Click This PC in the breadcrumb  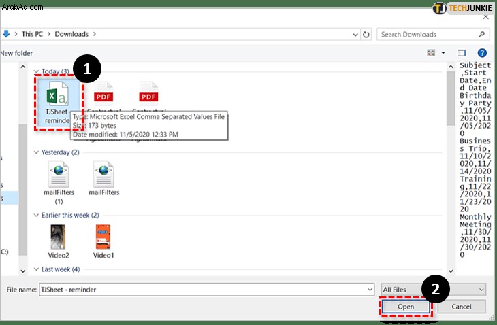pos(32,34)
